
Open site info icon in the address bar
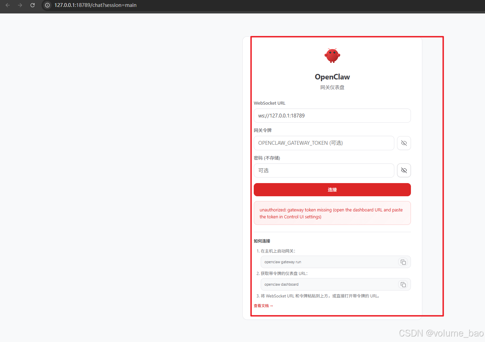pyautogui.click(x=47, y=5)
